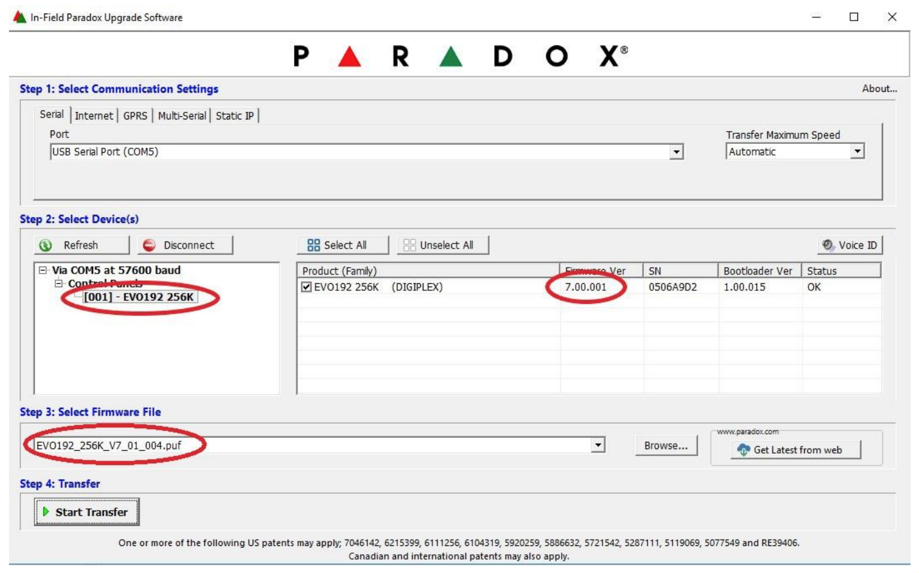Maximize the Upgrade Software window
The width and height of the screenshot is (919, 573).
pyautogui.click(x=854, y=17)
